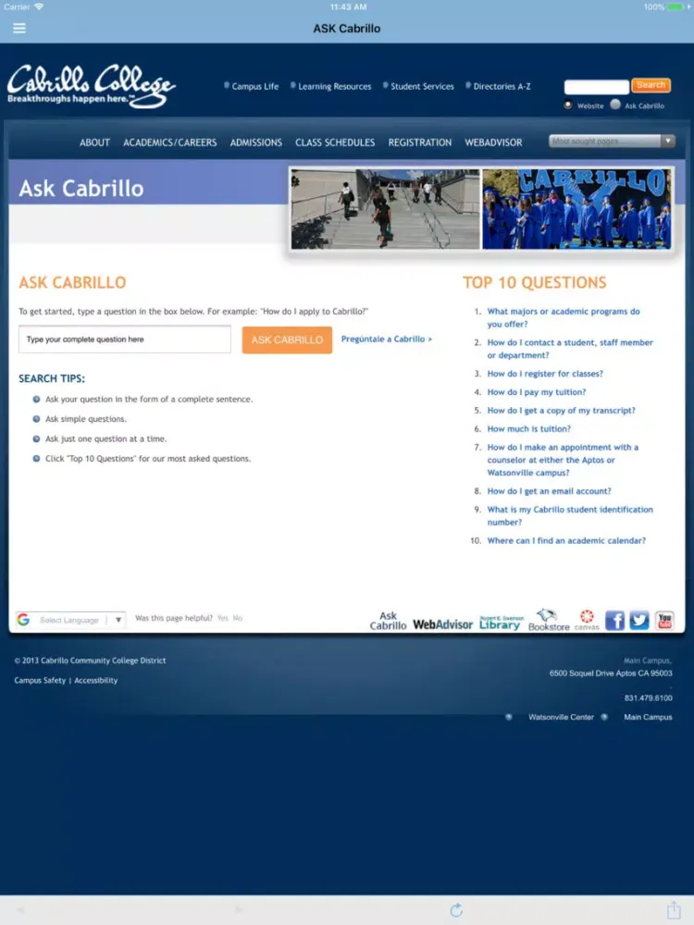The image size is (694, 925).
Task: Open the Ask Cabrillo footer logo
Action: [388, 621]
